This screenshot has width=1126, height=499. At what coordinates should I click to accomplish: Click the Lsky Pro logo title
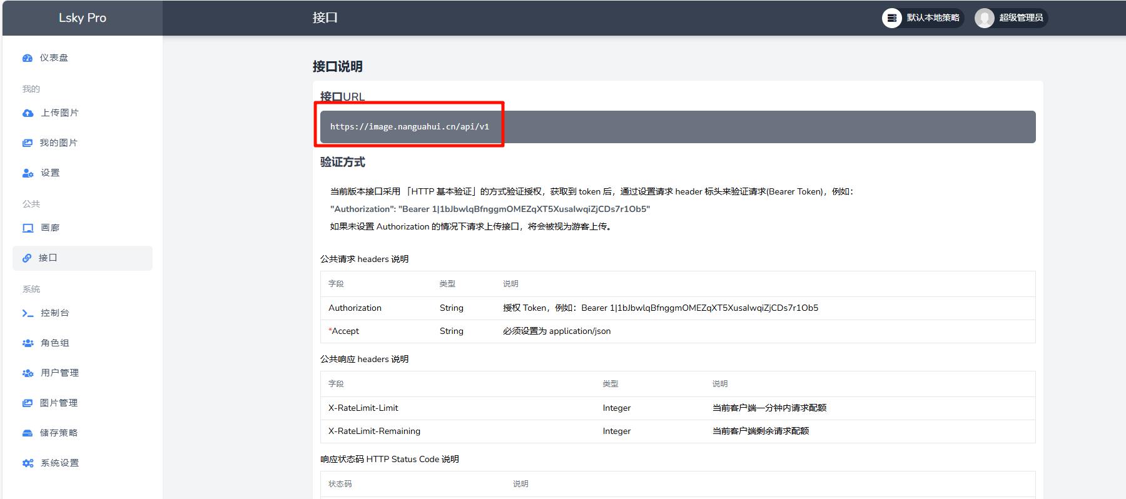(x=83, y=18)
